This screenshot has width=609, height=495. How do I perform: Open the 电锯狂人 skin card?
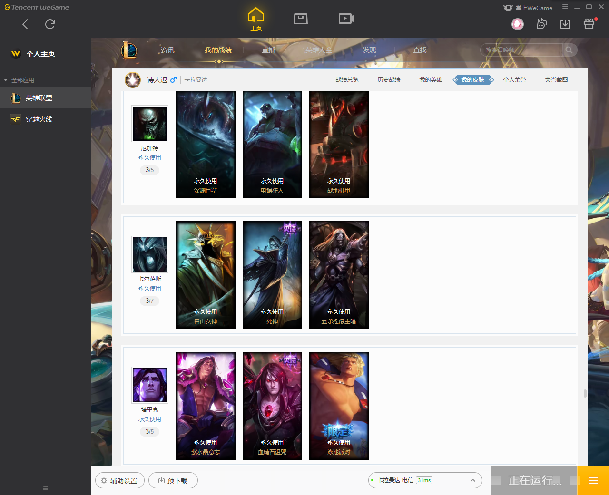(x=272, y=145)
